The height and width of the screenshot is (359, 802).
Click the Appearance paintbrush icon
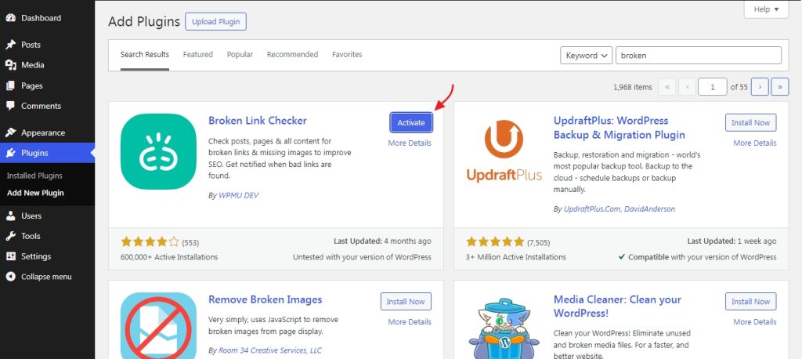11,132
